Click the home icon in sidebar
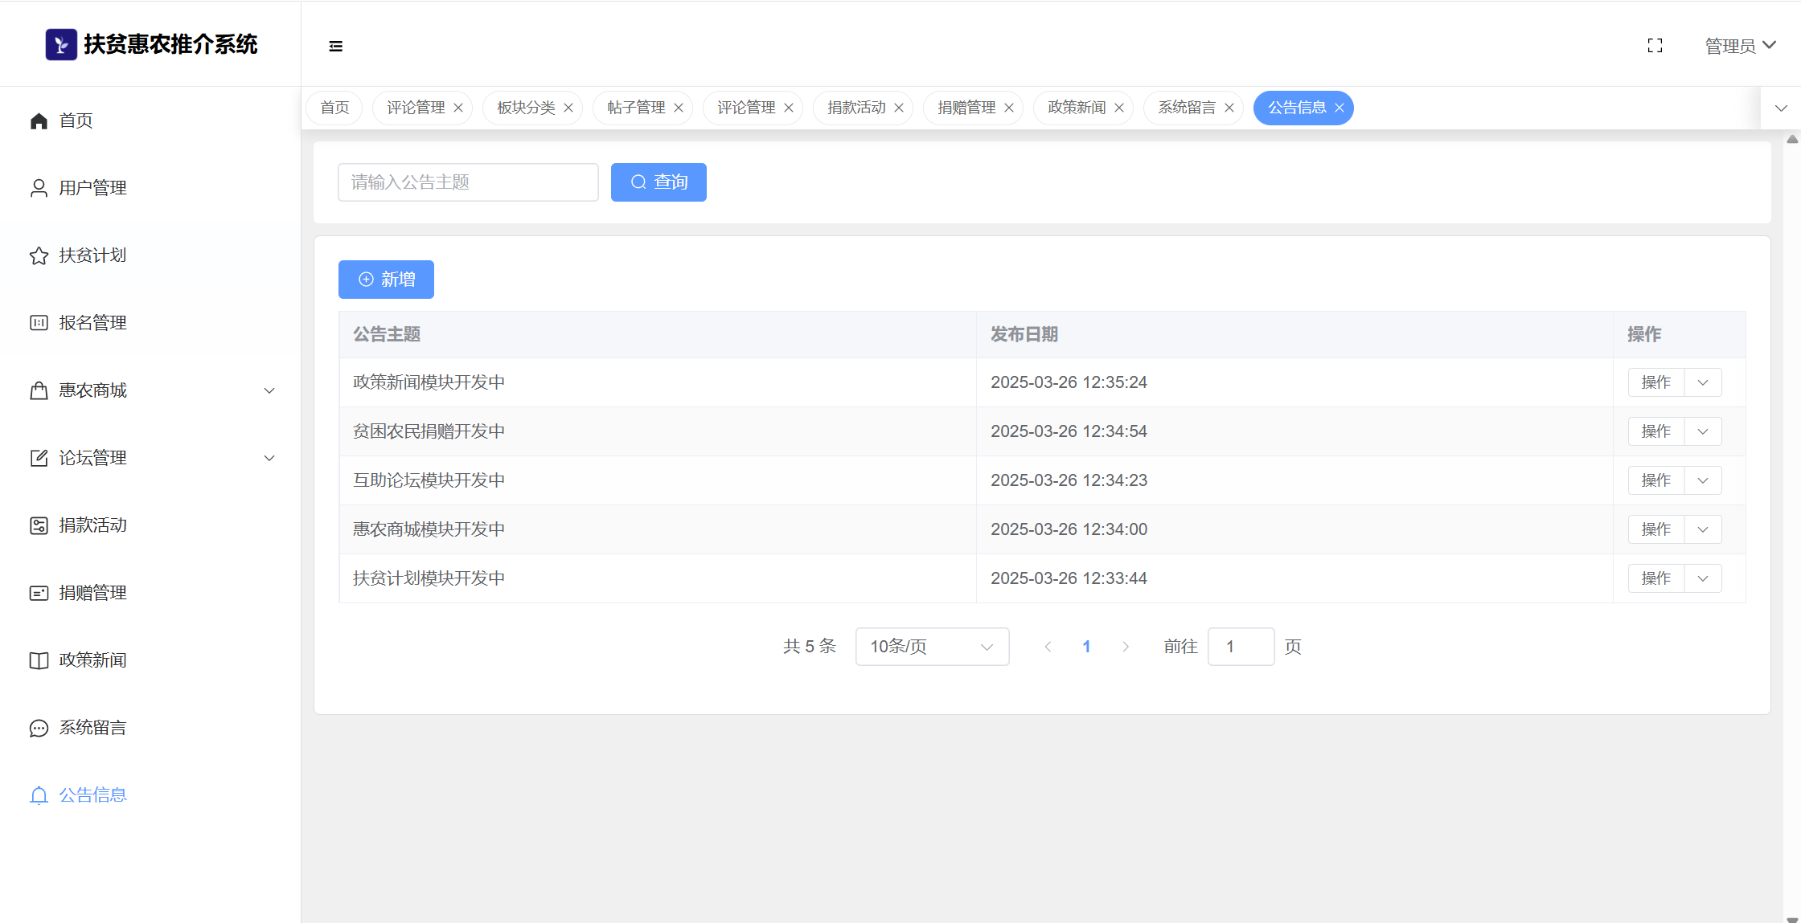 point(39,120)
